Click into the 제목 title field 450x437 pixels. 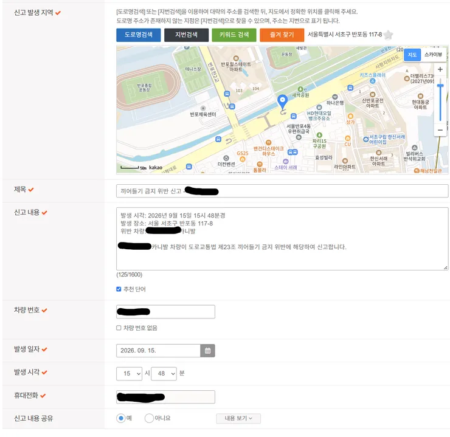point(282,191)
